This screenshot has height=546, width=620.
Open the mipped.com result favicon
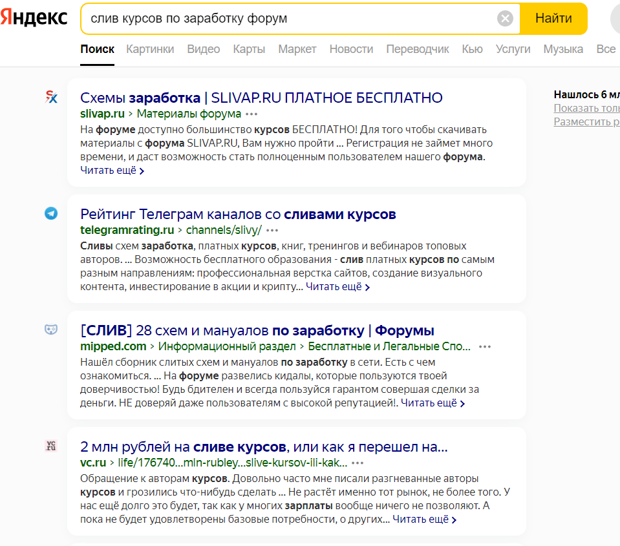51,330
